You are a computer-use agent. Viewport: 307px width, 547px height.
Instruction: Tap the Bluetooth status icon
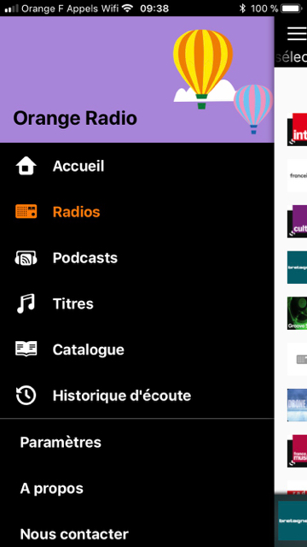pyautogui.click(x=242, y=9)
